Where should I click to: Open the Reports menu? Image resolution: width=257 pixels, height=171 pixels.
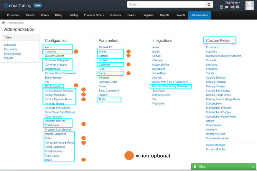[164, 15]
